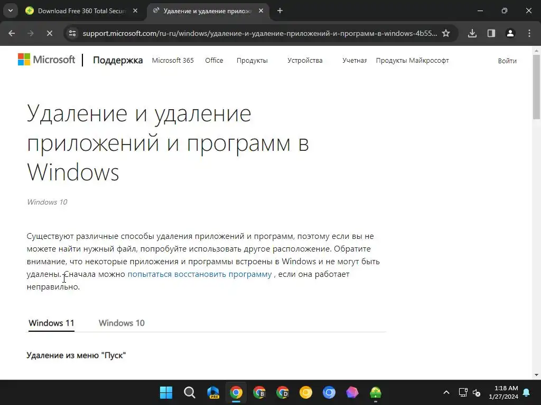
Task: Open Chrome Beta from taskbar
Action: point(259,392)
